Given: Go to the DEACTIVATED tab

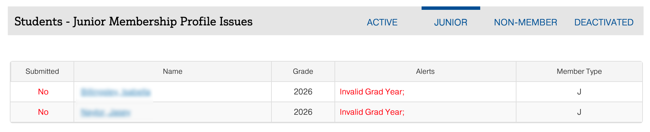Looking at the screenshot, I should [x=604, y=22].
